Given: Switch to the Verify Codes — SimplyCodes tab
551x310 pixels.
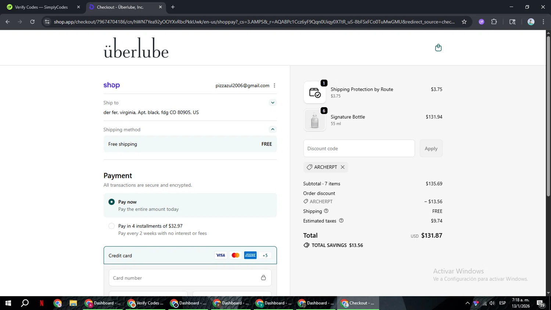Looking at the screenshot, I should tap(41, 7).
